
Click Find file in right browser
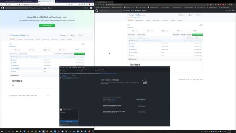coord(189,35)
